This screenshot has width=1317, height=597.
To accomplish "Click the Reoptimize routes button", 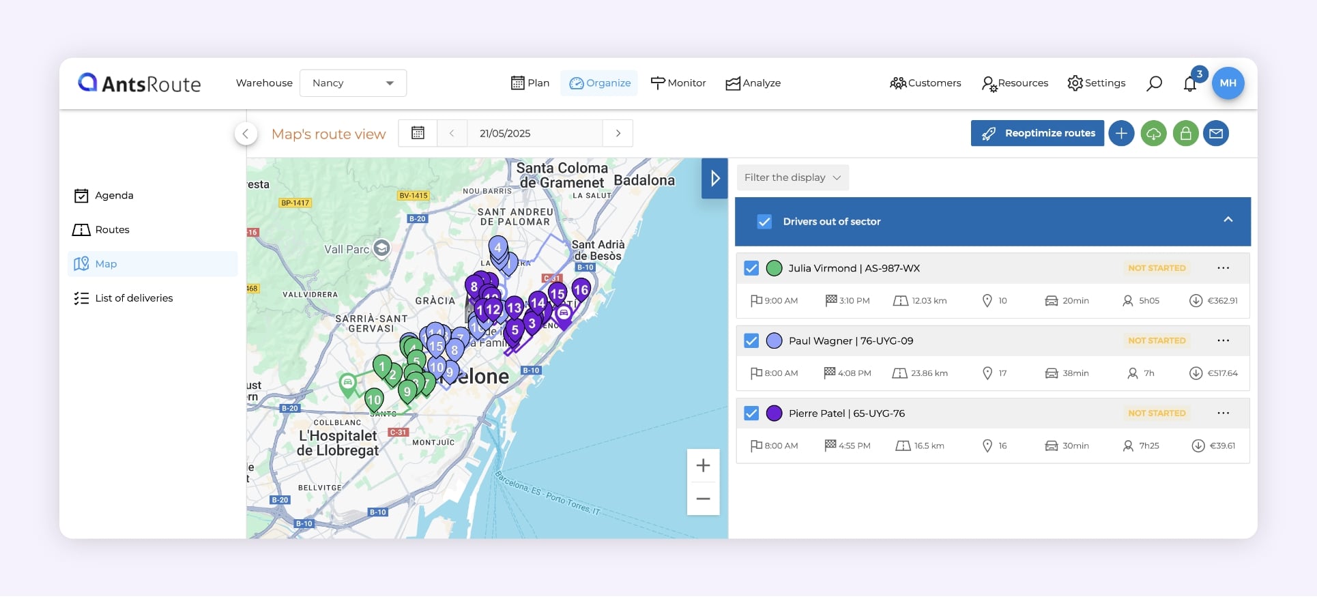I will 1037,134.
